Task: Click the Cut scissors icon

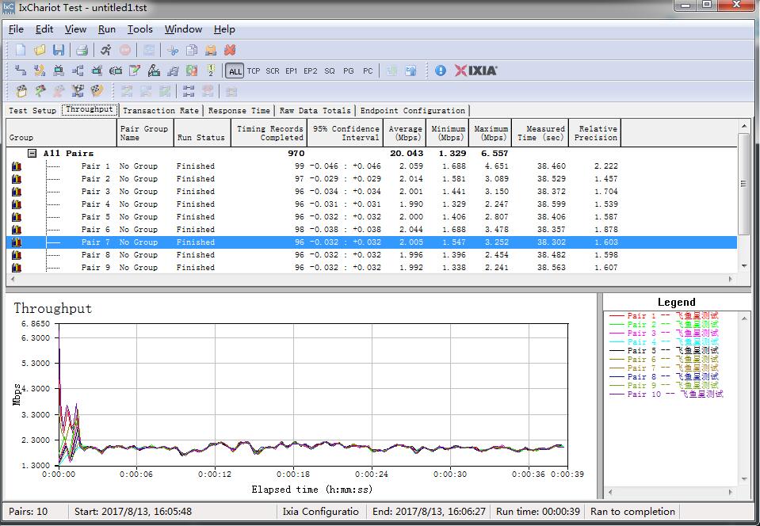Action: [x=173, y=50]
